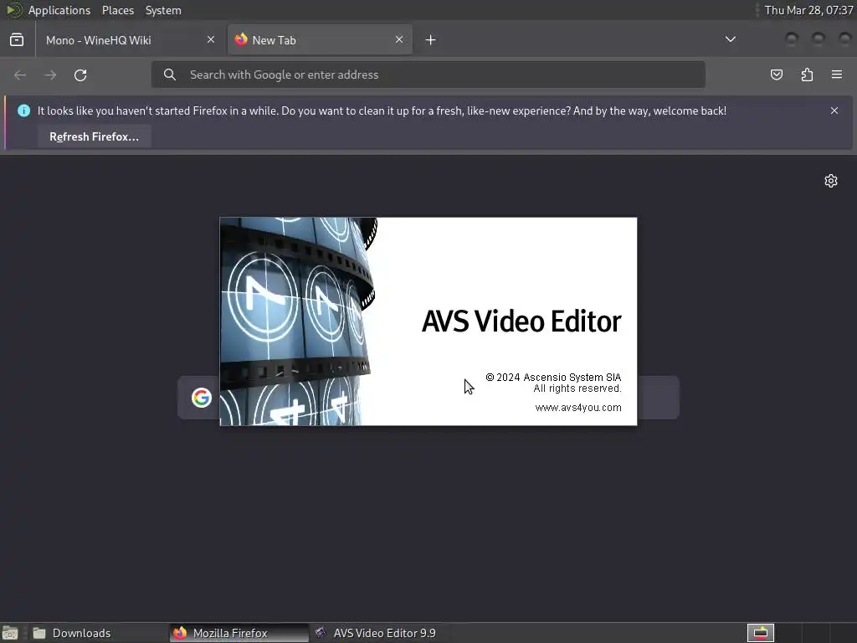Open Firefox hamburger application menu
Viewport: 857px width, 643px height.
click(x=837, y=75)
